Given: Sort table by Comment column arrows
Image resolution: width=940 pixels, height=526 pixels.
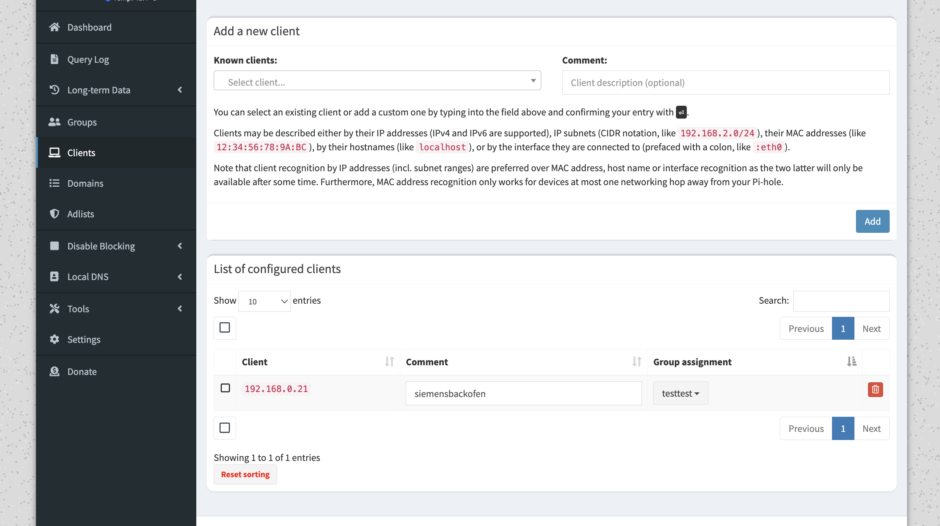Looking at the screenshot, I should [637, 362].
